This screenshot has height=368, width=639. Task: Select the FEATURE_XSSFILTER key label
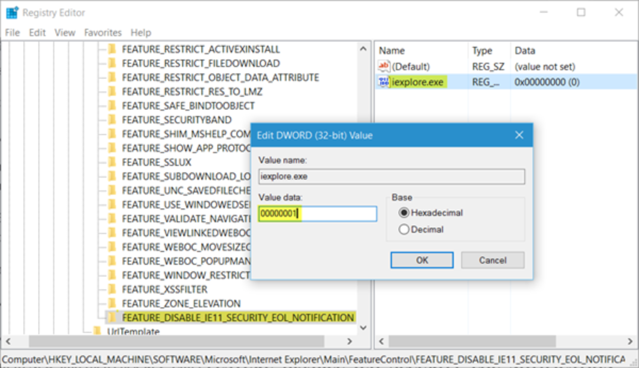pyautogui.click(x=165, y=289)
